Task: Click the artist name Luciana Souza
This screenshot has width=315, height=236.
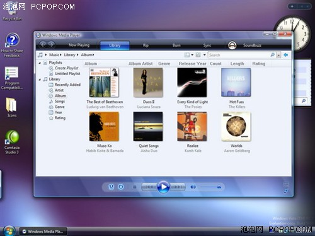Action: (x=149, y=107)
